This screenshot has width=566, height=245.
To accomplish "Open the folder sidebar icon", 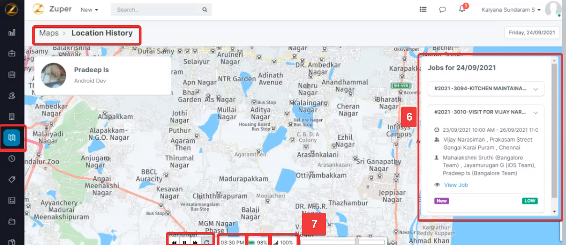I will coord(12,221).
